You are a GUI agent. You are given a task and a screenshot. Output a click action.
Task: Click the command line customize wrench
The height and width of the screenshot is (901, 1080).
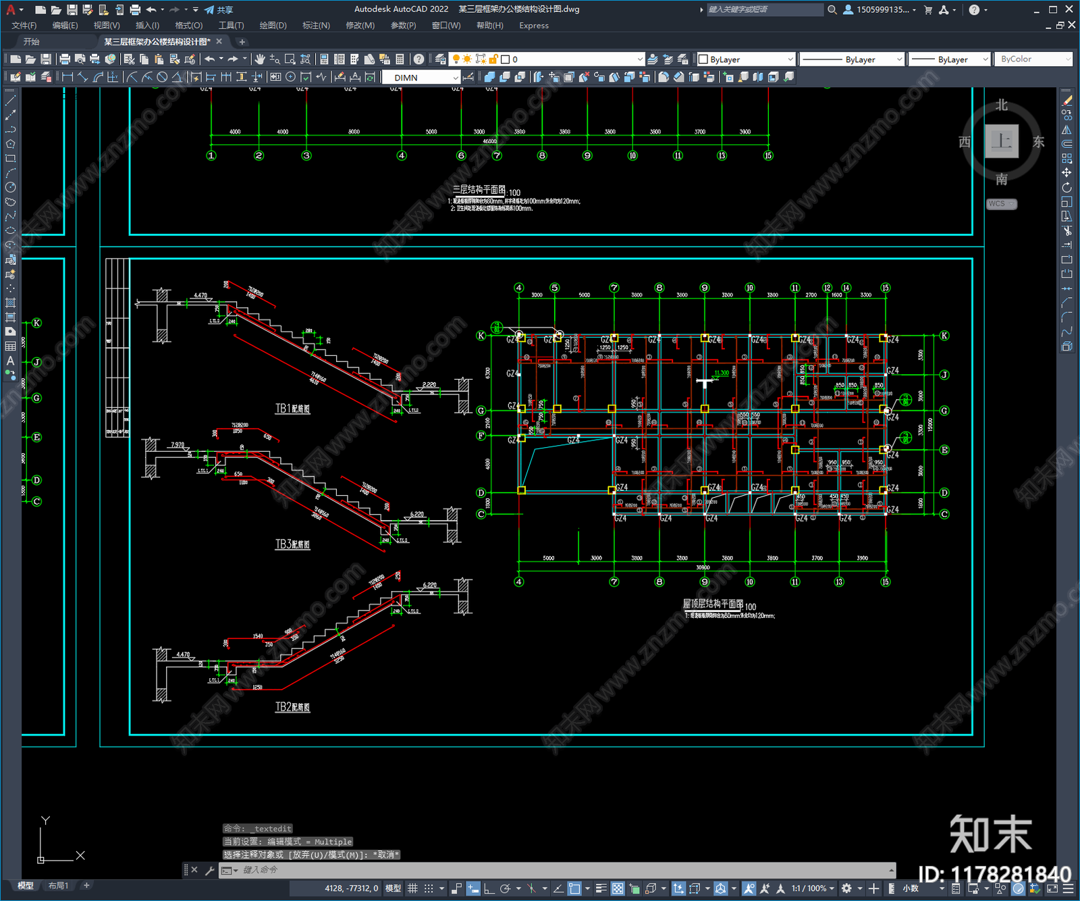click(209, 870)
